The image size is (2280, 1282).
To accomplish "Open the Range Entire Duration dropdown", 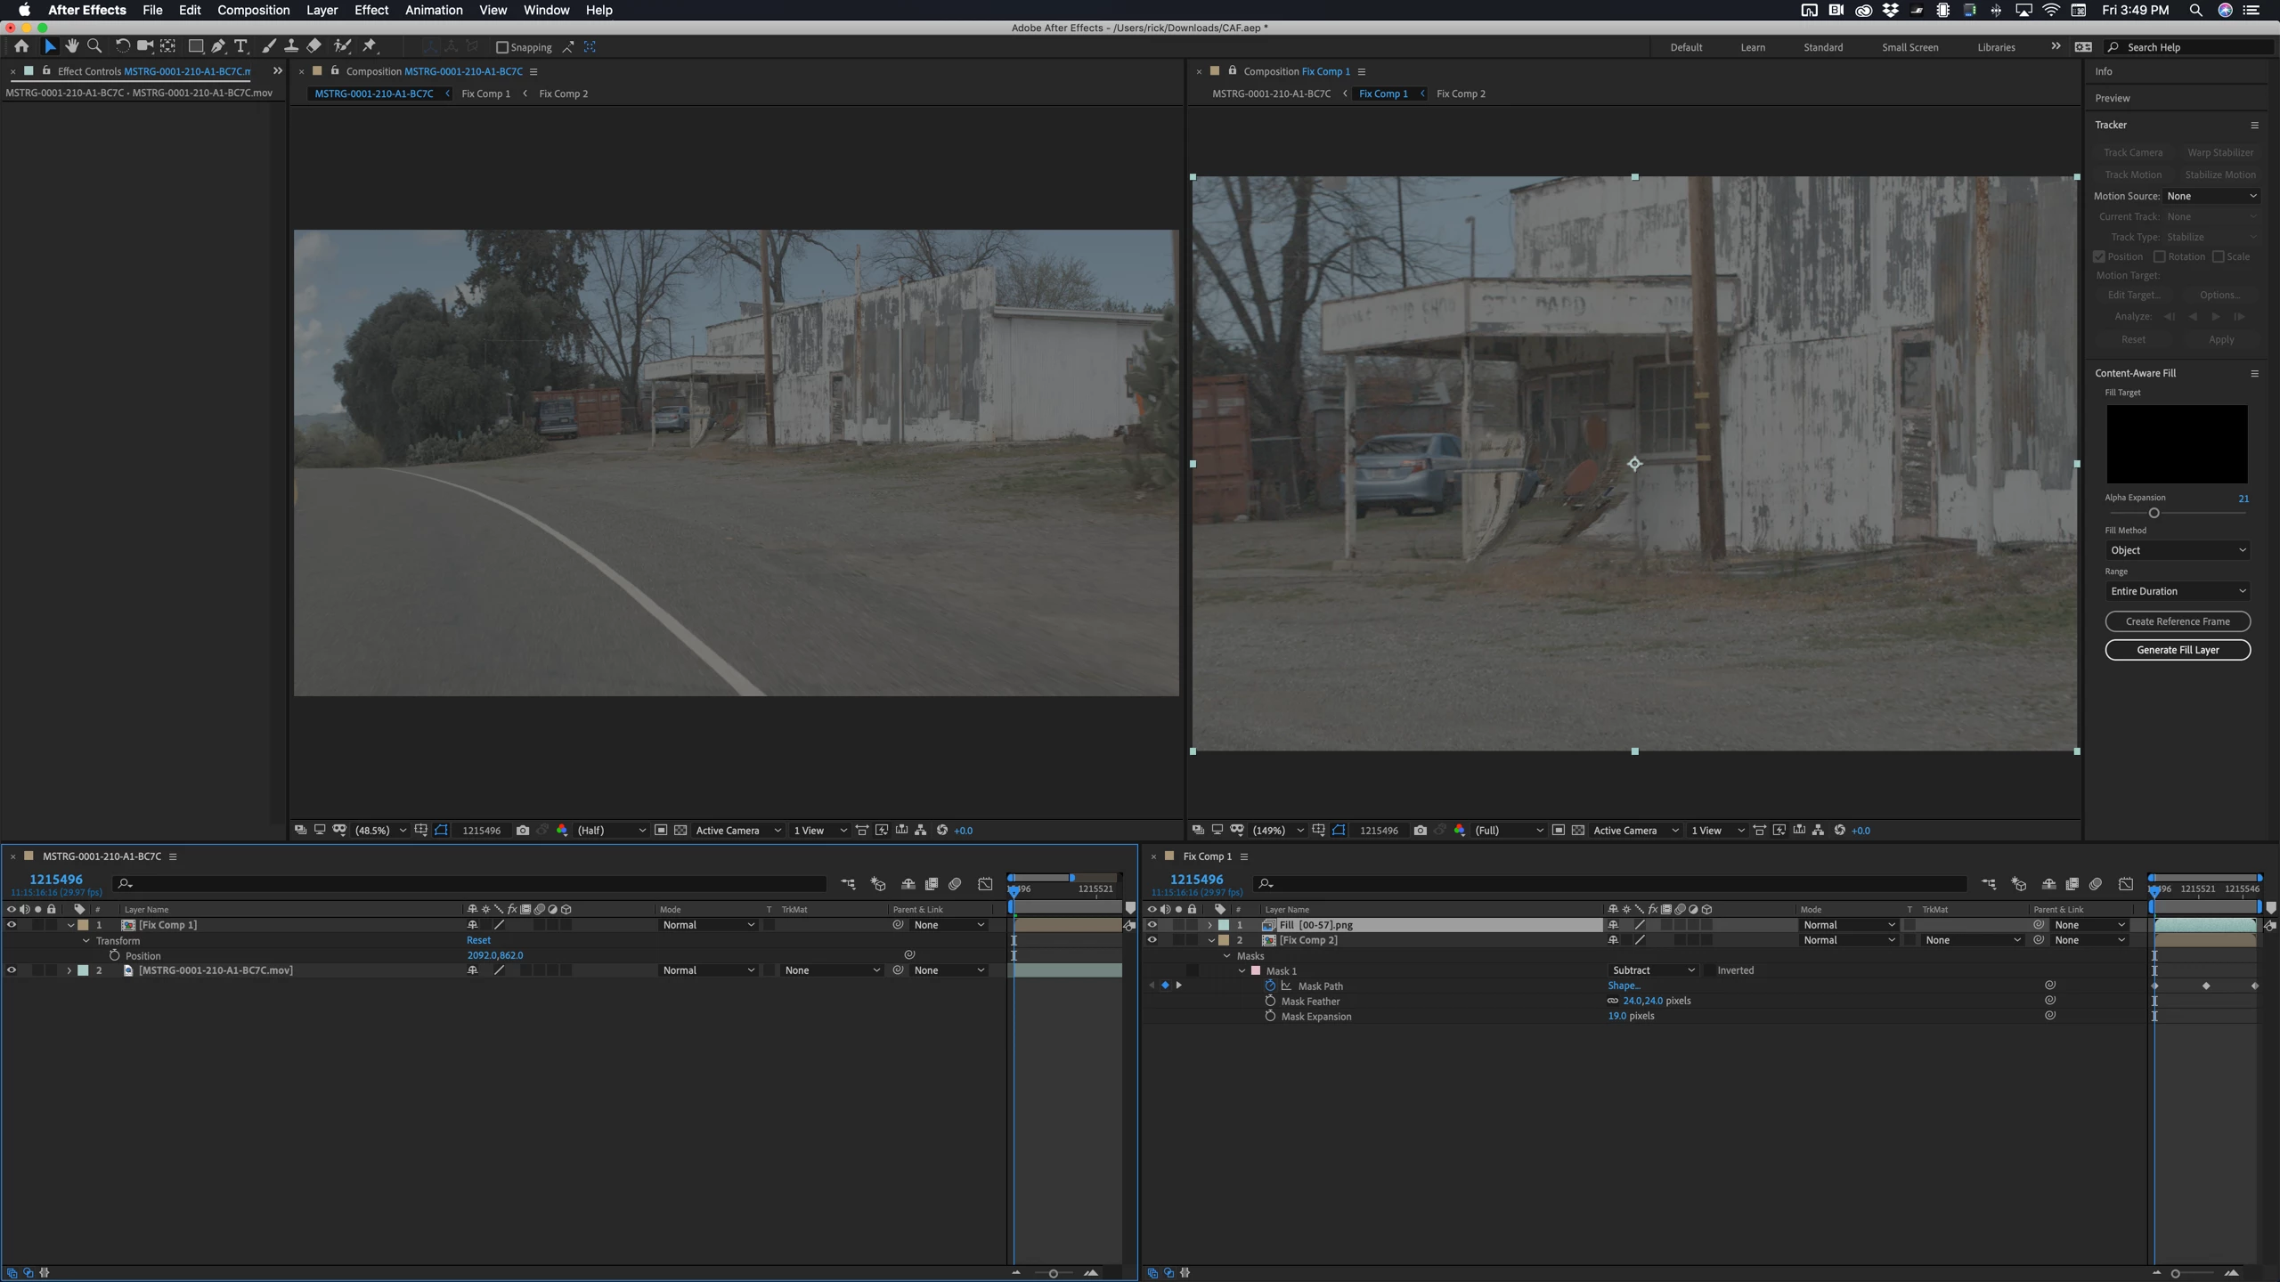I will (2178, 591).
